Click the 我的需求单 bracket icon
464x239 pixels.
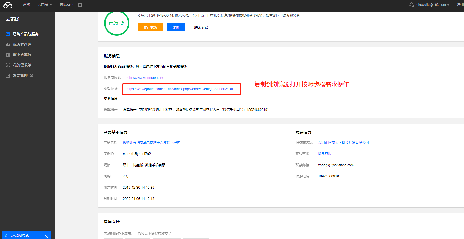pyautogui.click(x=8, y=65)
